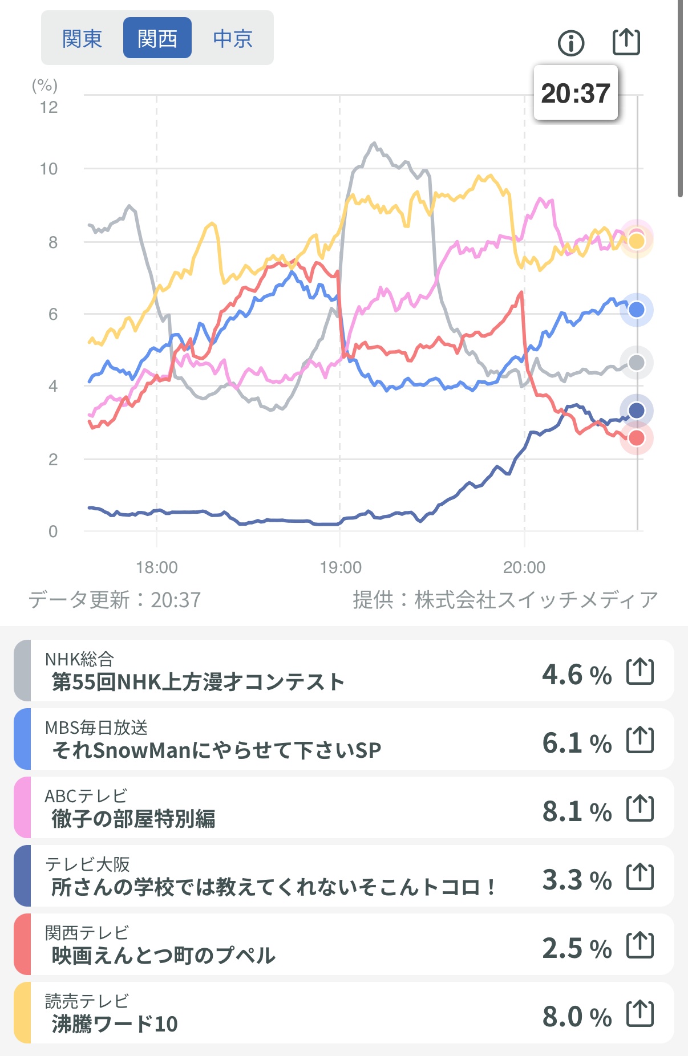Viewport: 688px width, 1056px height.
Task: Open the 第55回NHK上方漫才コンテスト program row
Action: click(285, 671)
